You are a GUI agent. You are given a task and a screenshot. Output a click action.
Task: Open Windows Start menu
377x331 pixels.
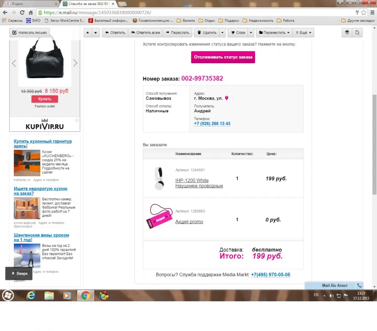pos(8,295)
